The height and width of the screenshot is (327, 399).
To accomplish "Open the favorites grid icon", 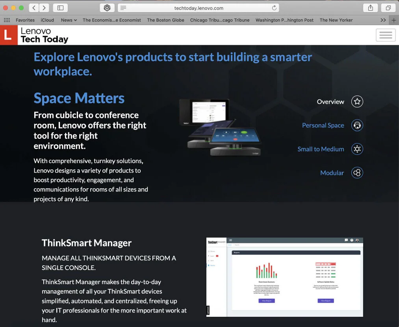I will pos(7,20).
